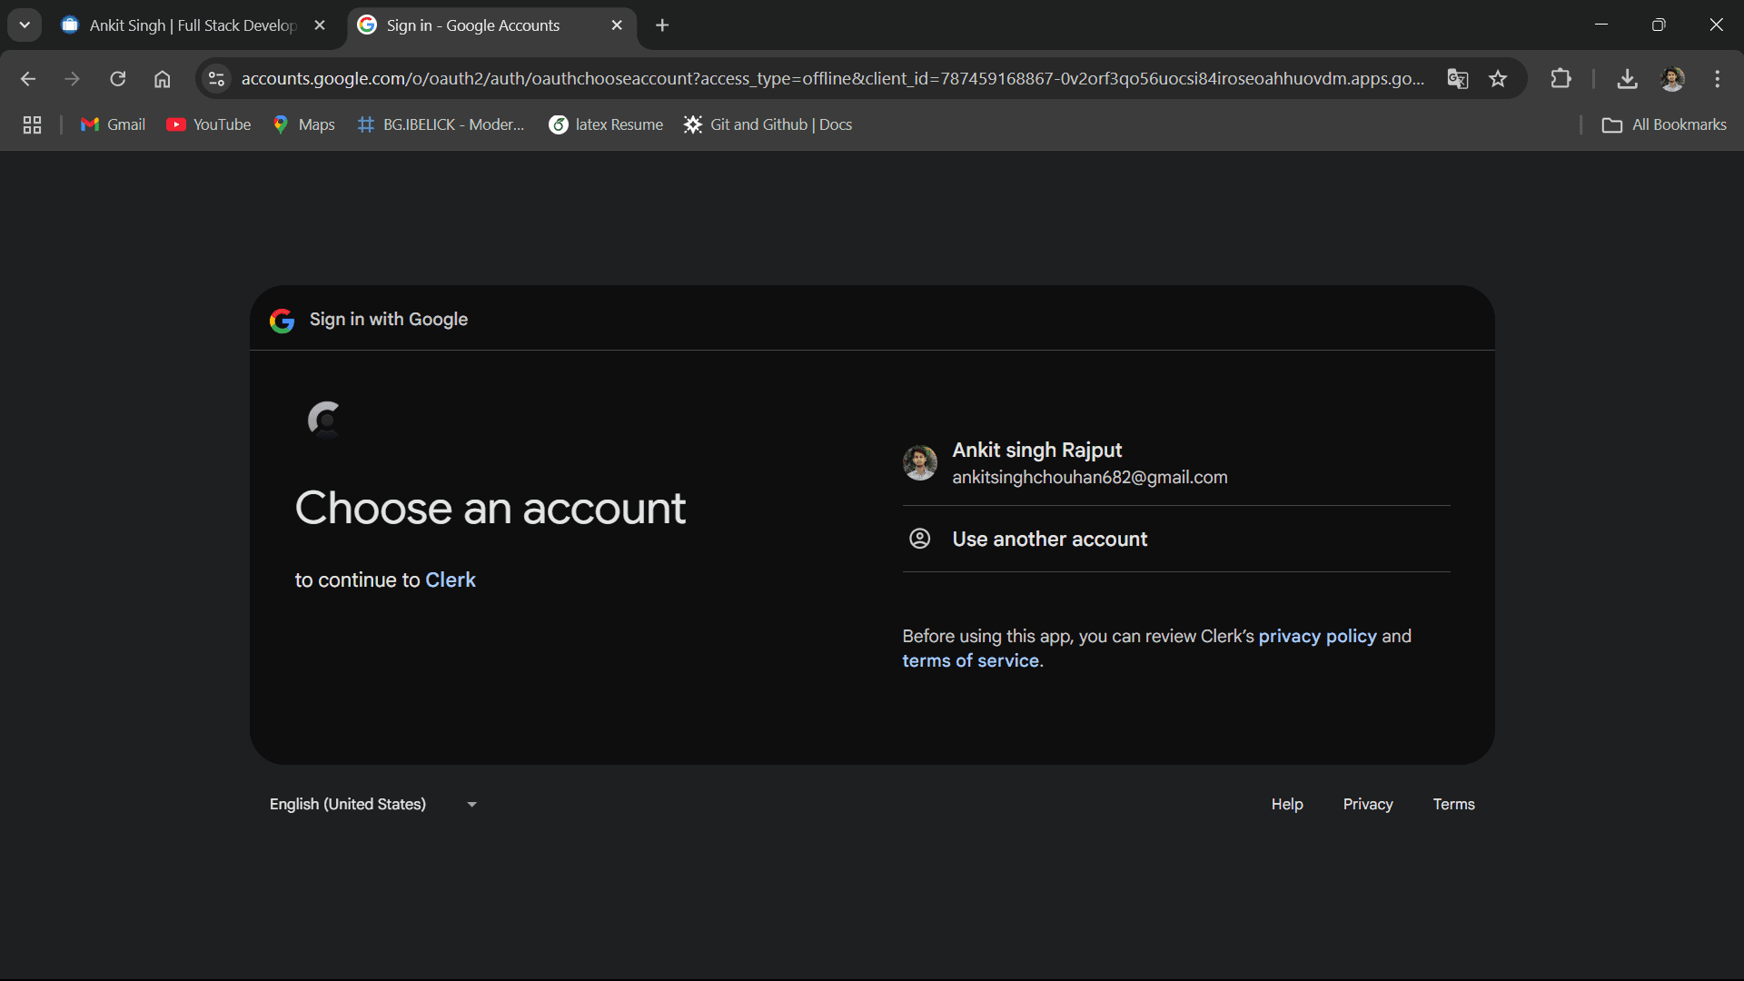Open the All Bookmarks folder

[x=1664, y=124]
